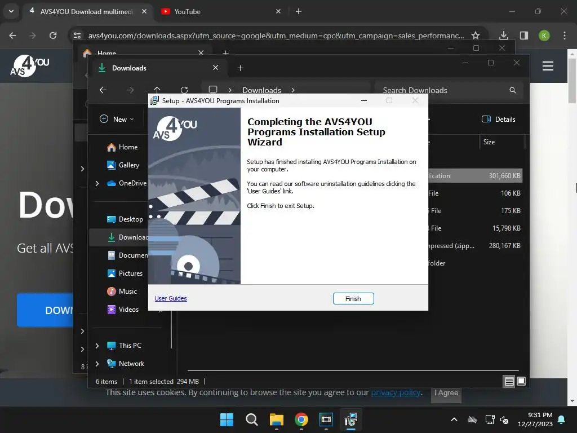Select the Downloads tab in File Explorer
Viewport: 577px width, 433px height.
pyautogui.click(x=158, y=68)
